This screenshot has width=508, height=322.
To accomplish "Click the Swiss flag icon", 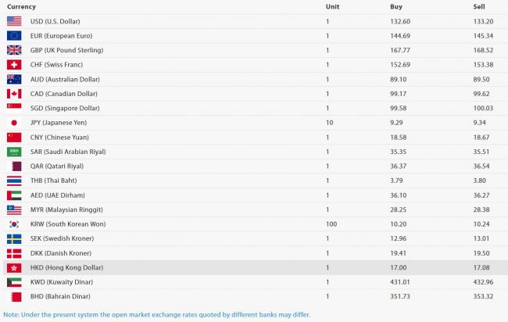I will tap(14, 64).
